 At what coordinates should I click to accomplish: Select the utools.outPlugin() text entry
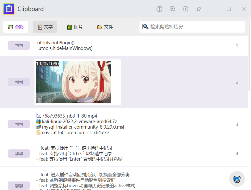[x=56, y=43]
